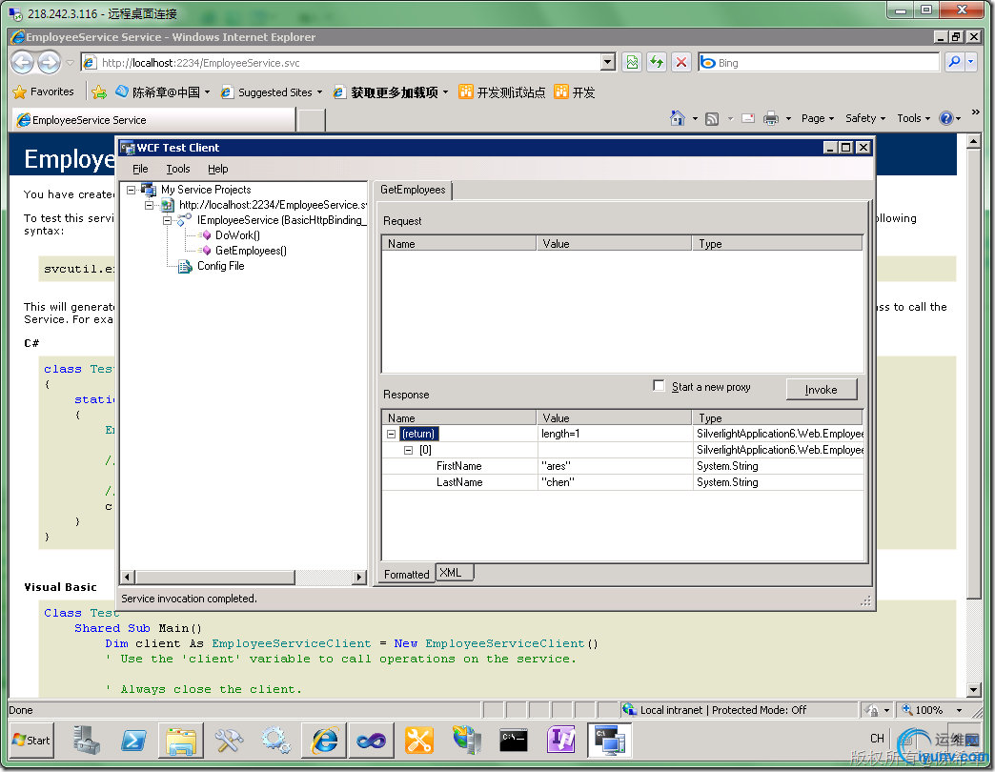Click the Print icon in IE toolbar
The height and width of the screenshot is (772, 995).
point(771,118)
